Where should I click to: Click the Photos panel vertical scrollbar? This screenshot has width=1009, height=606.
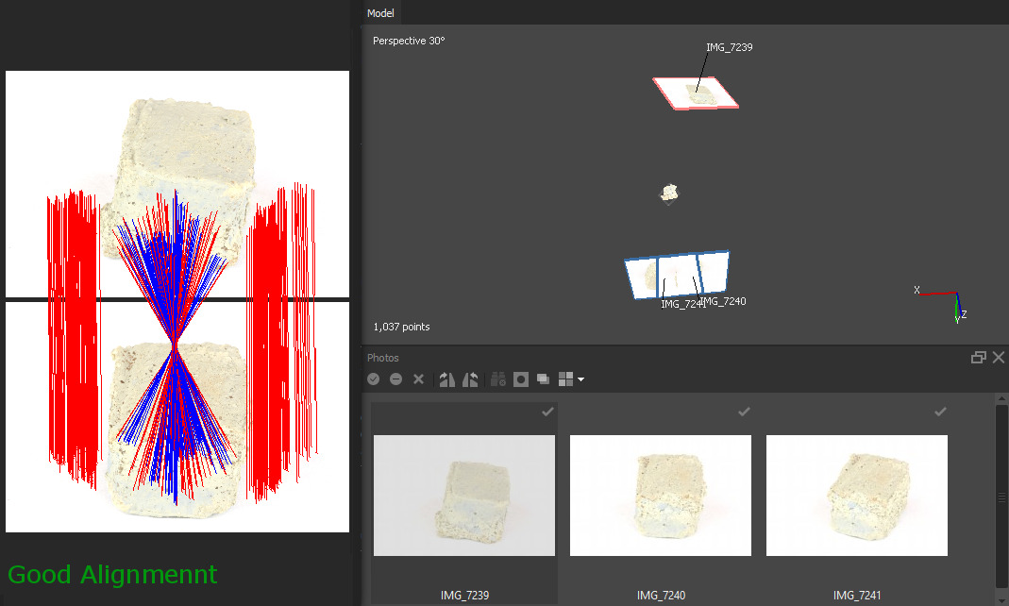(1001, 496)
